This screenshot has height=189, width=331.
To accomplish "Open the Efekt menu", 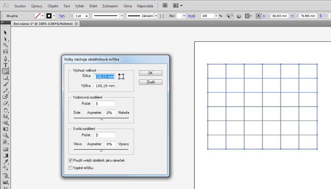I will 94,6.
